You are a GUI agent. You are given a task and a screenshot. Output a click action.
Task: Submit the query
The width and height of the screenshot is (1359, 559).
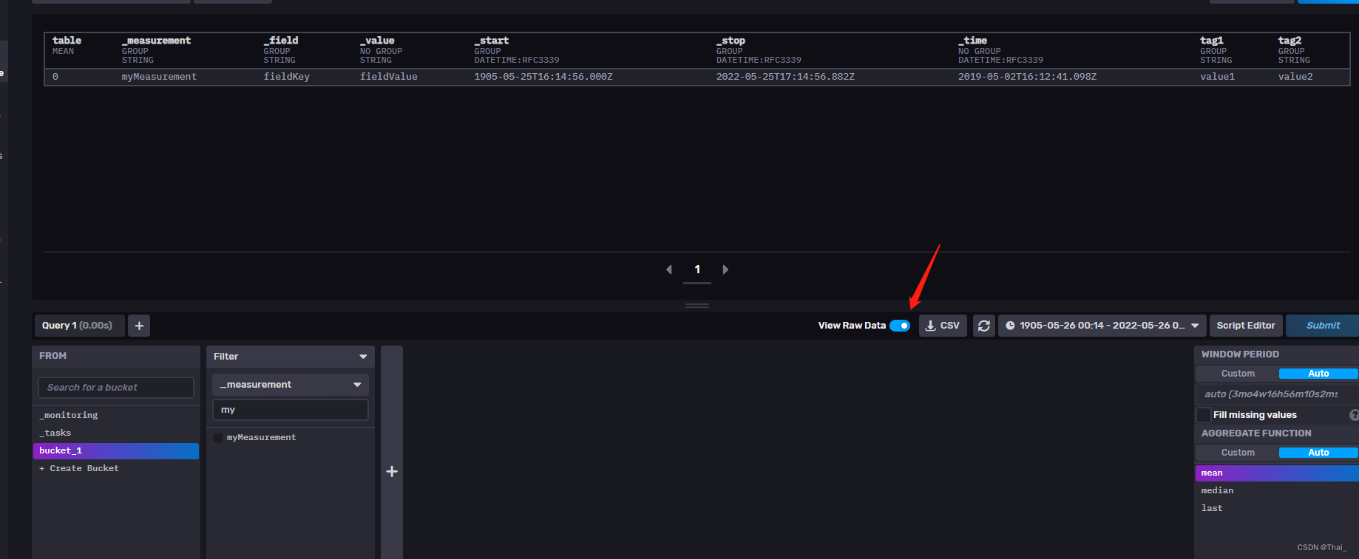pos(1322,326)
